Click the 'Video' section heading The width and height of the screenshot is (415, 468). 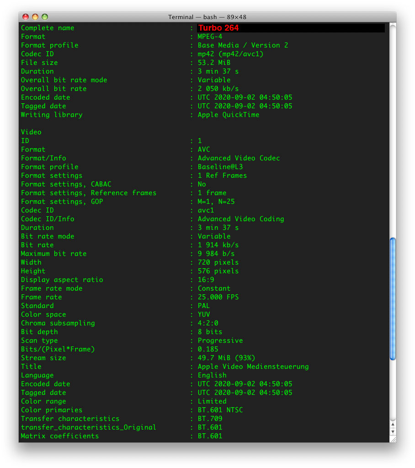coord(31,132)
